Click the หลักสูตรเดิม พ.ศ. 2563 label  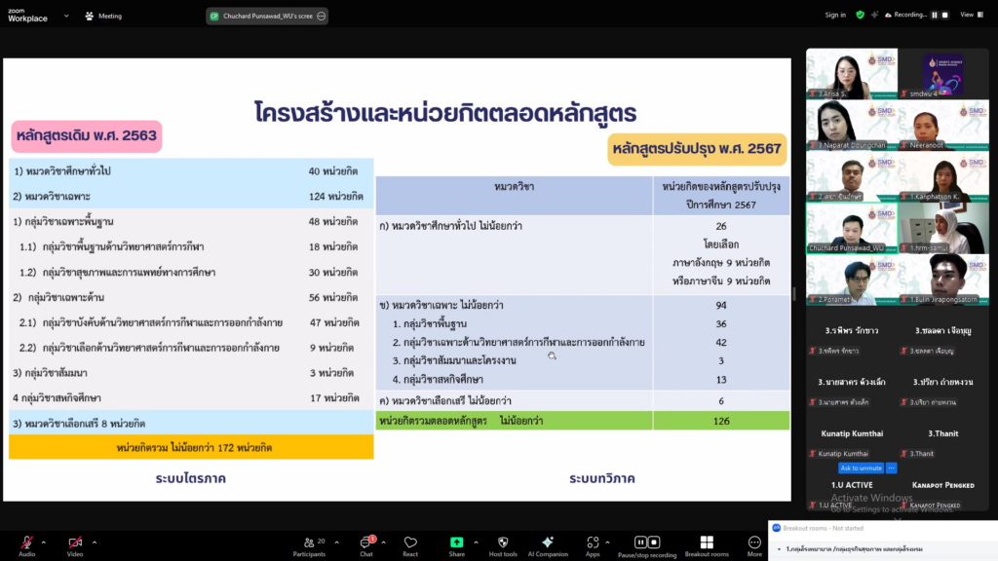click(x=87, y=135)
